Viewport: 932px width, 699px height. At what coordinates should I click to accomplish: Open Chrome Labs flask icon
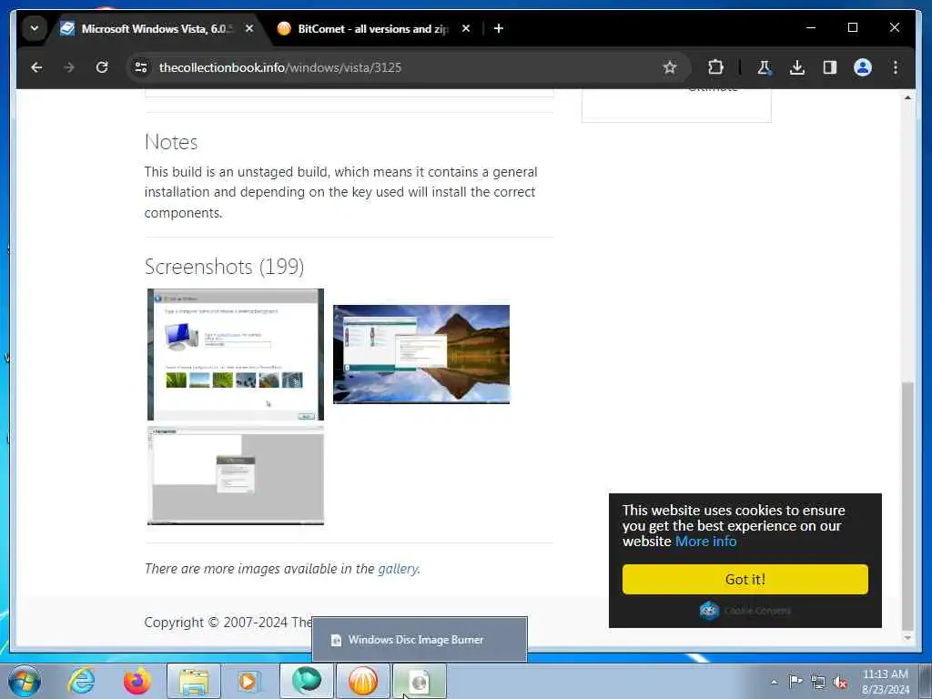765,67
